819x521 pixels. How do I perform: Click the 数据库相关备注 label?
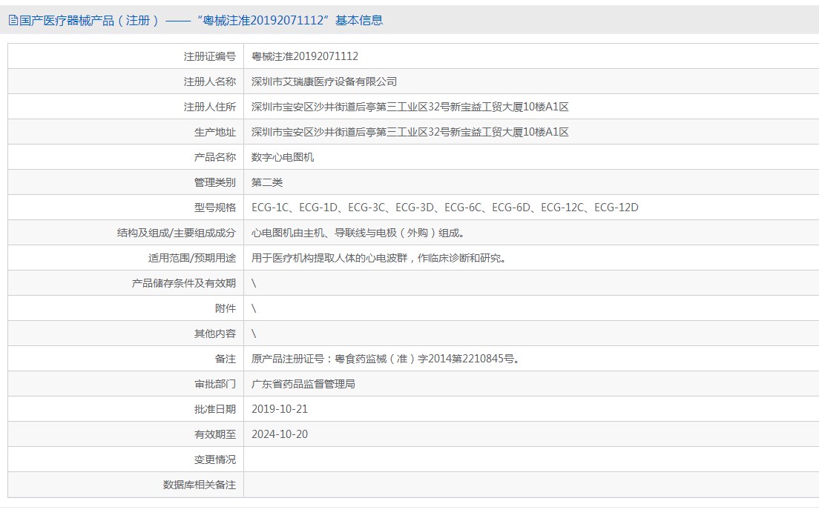point(199,485)
